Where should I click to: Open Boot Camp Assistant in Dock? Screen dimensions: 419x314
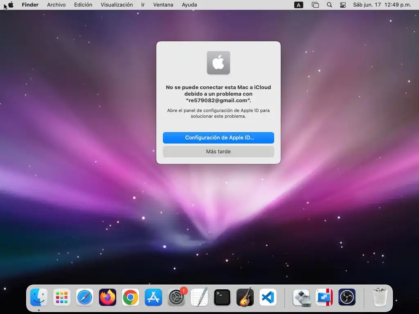tap(302, 297)
